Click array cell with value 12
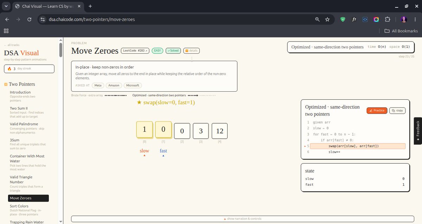 click(x=220, y=131)
